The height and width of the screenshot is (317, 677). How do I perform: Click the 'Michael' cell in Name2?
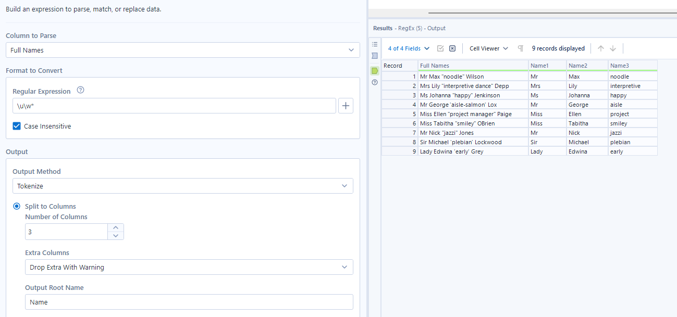click(x=587, y=142)
